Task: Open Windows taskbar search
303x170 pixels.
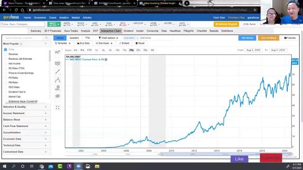Action: (14, 166)
